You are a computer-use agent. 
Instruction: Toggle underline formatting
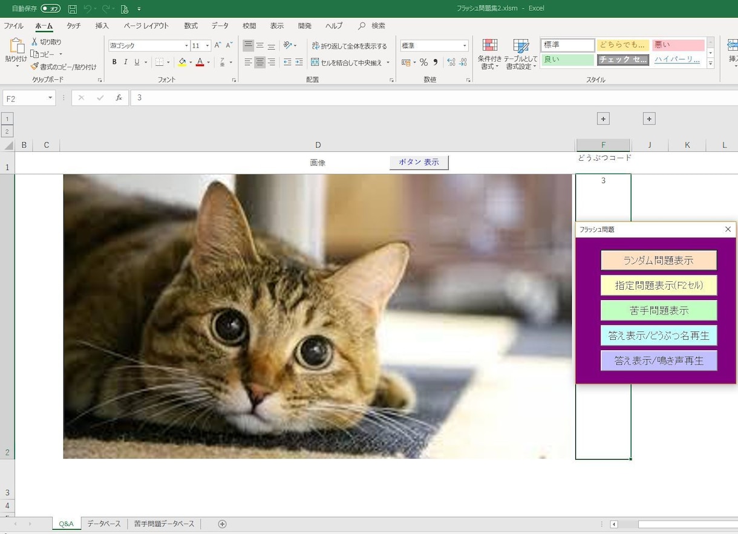click(137, 62)
